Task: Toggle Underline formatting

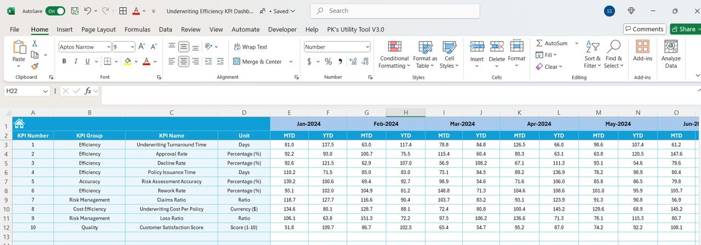Action: 87,61
